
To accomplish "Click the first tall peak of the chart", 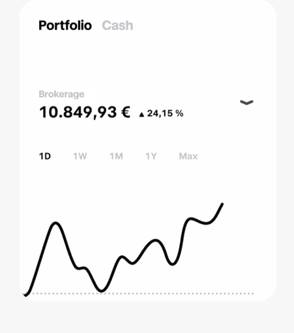I will point(55,223).
